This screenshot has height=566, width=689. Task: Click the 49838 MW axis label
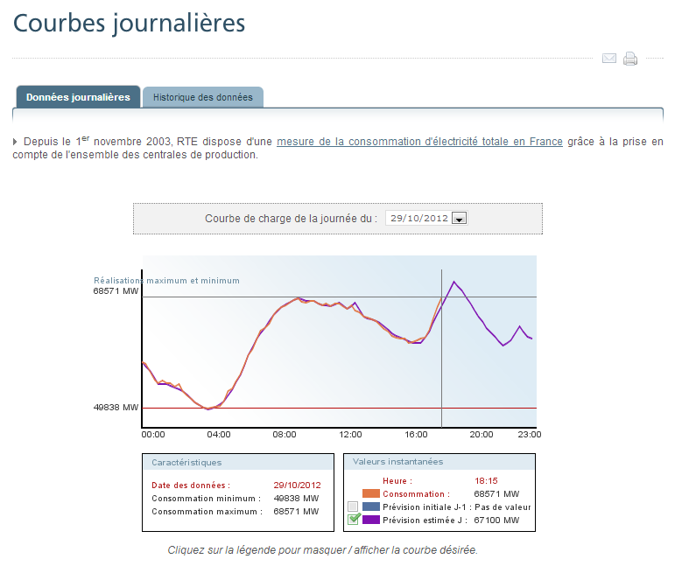click(116, 407)
